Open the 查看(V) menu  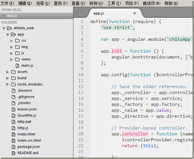coord(78,3)
